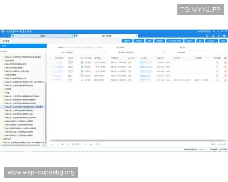Close the 首页 tab

(73, 36)
